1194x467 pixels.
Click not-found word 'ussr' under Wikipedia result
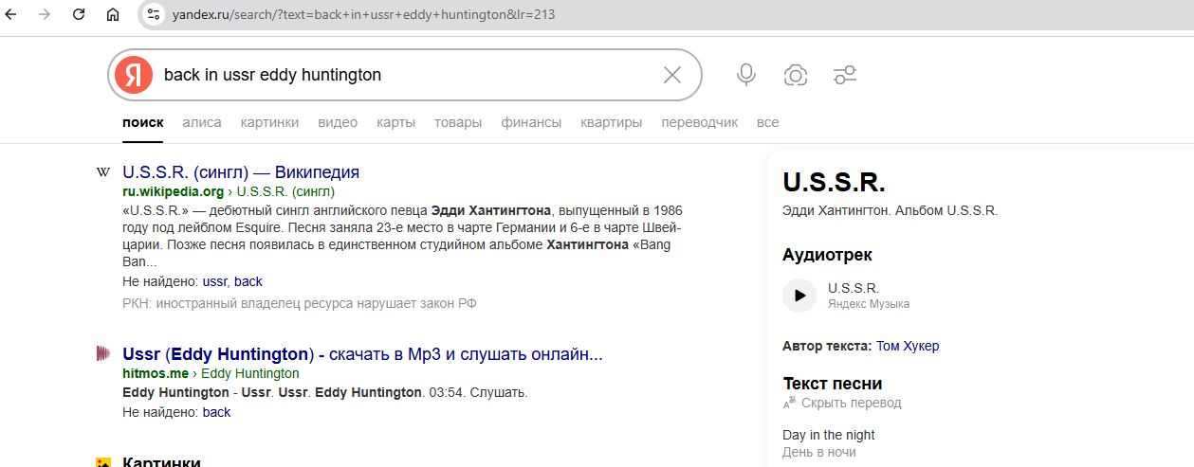(x=214, y=281)
